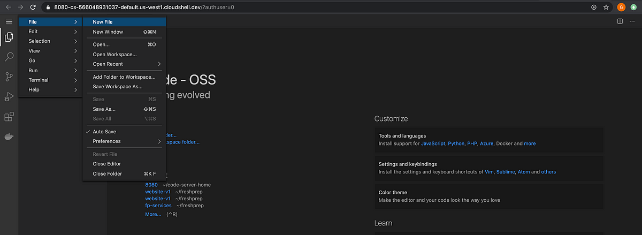The height and width of the screenshot is (235, 642).
Task: Open the editor more actions ellipsis
Action: point(632,21)
